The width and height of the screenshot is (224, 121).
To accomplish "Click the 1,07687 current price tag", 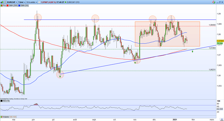I will [x=220, y=41].
